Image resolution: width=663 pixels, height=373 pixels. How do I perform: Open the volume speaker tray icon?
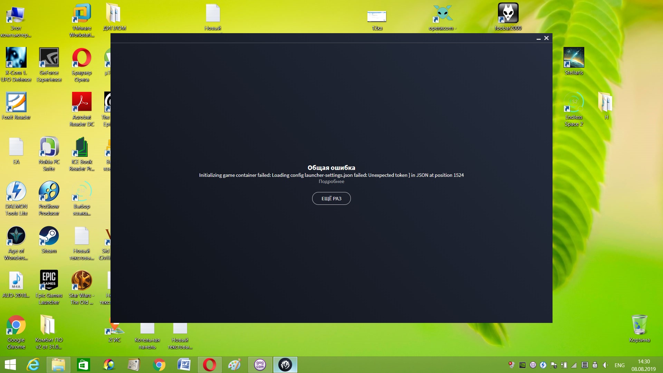605,365
